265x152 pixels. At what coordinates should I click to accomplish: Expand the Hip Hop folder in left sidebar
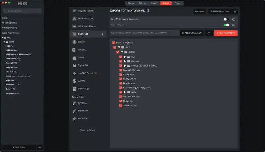pos(6,50)
